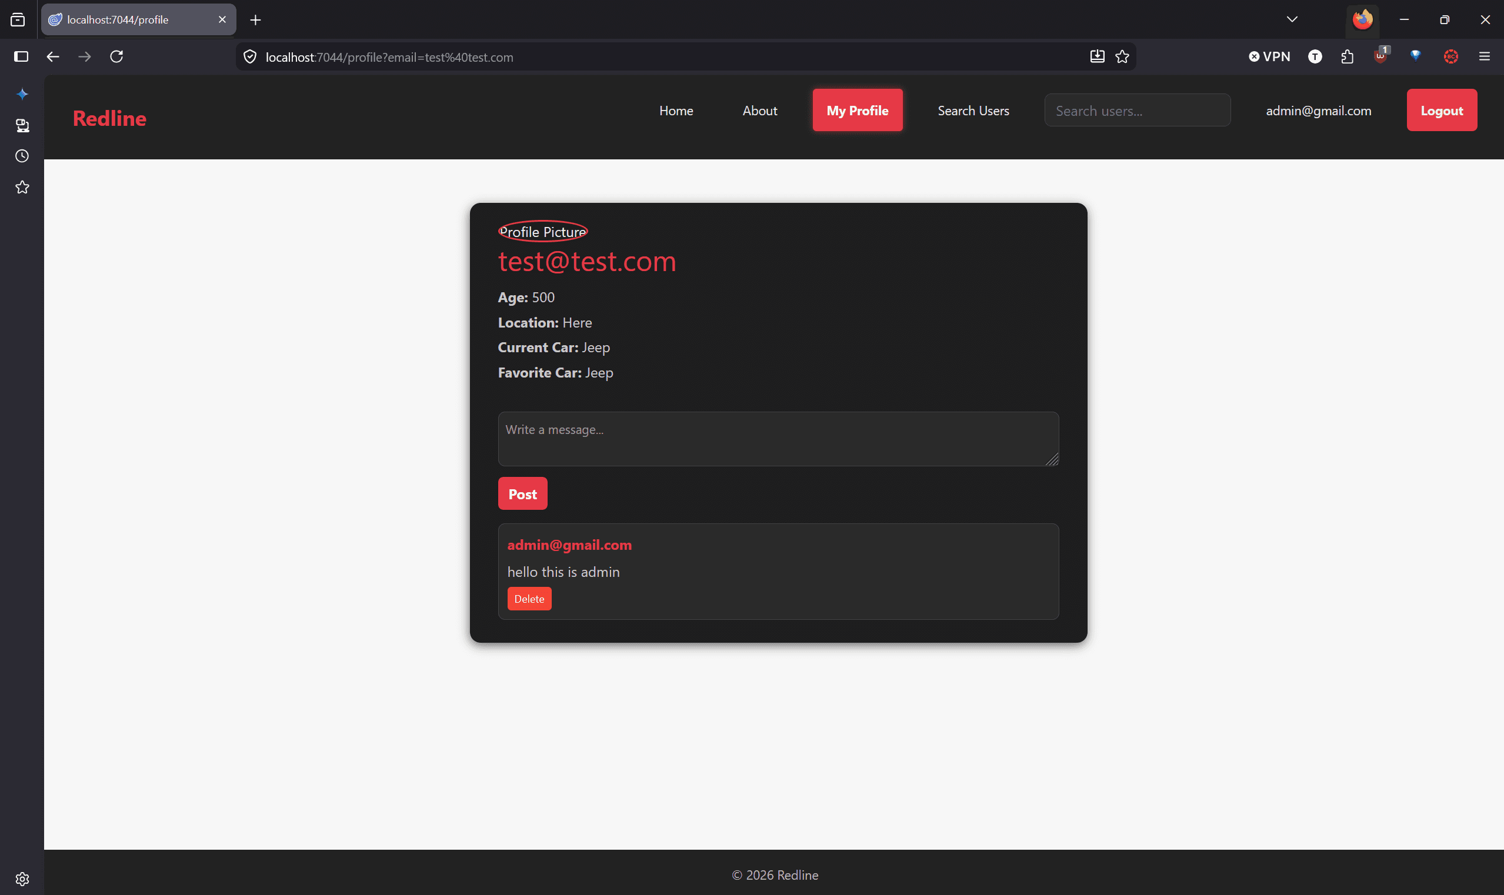
Task: Click the shield site security icon
Action: (250, 56)
